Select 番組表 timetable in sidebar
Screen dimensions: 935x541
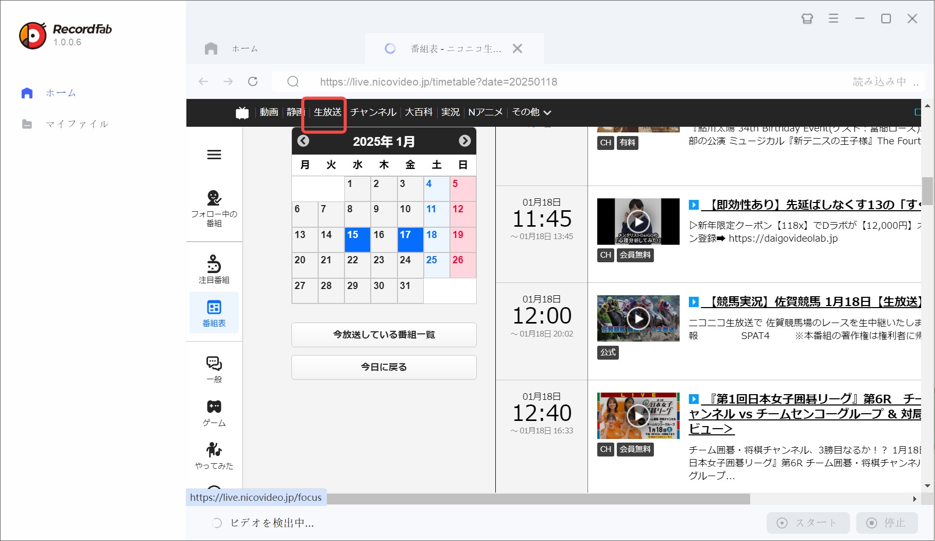[x=214, y=313]
